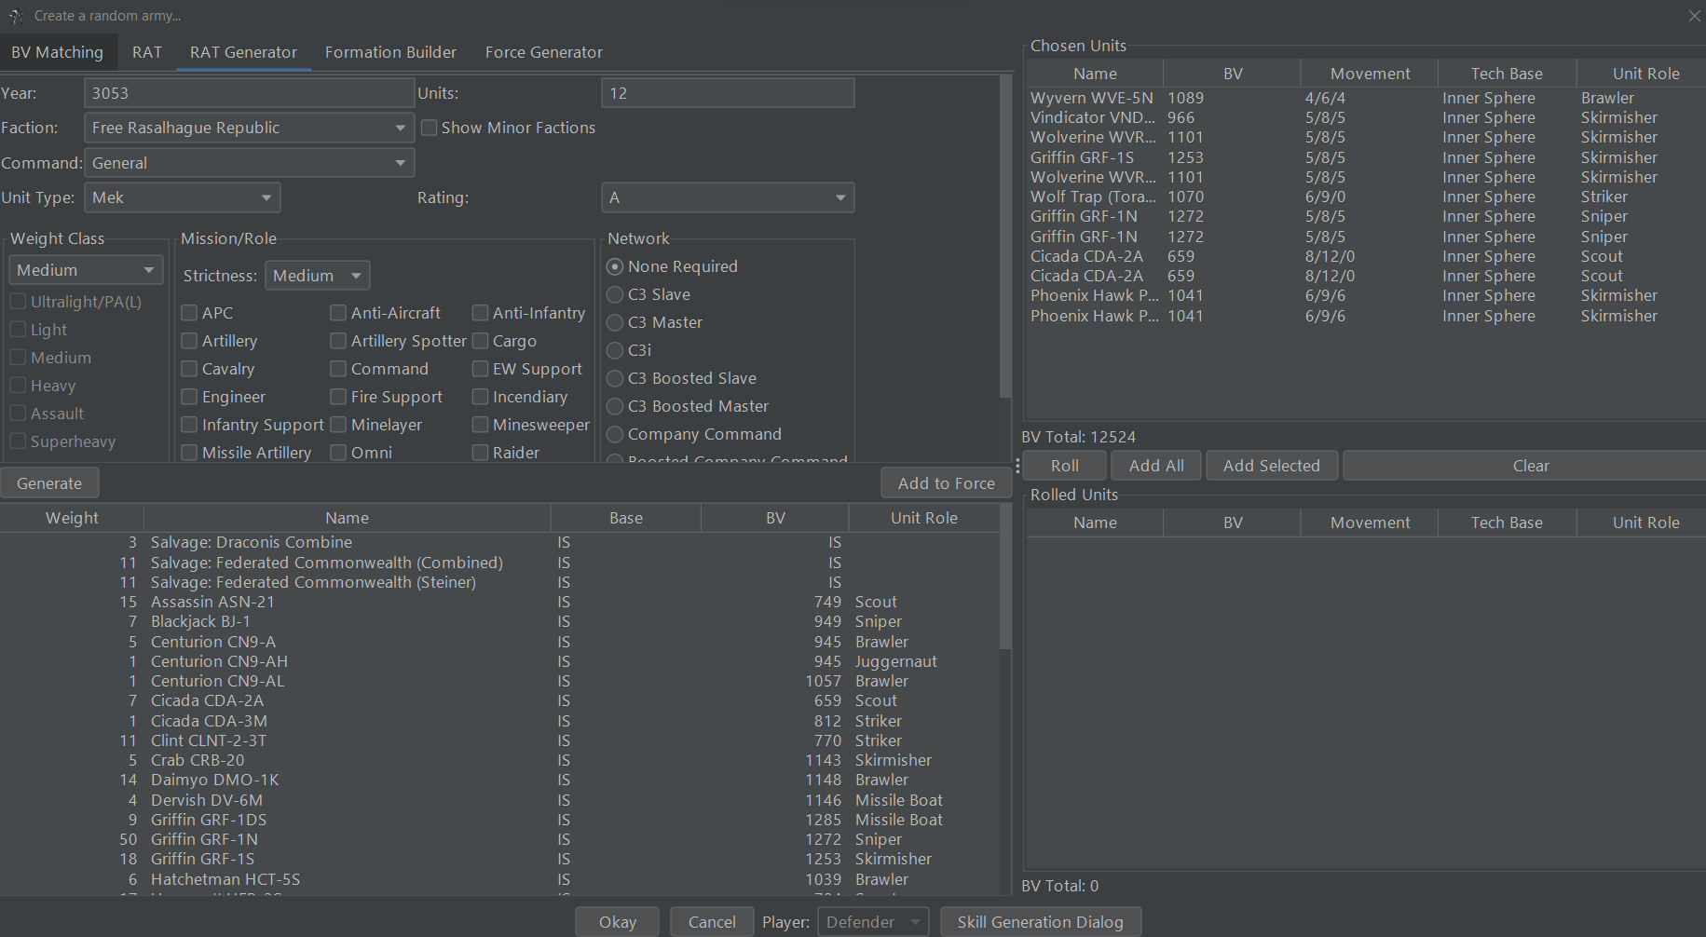The width and height of the screenshot is (1706, 937).
Task: Enable Show Minor Factions checkbox
Action: pos(430,128)
